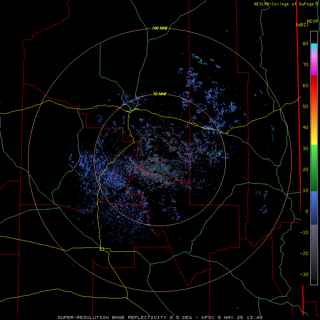This screenshot has height=320, width=320.
Task: Click the -10 value on dBZ scale
Action: tap(304, 233)
